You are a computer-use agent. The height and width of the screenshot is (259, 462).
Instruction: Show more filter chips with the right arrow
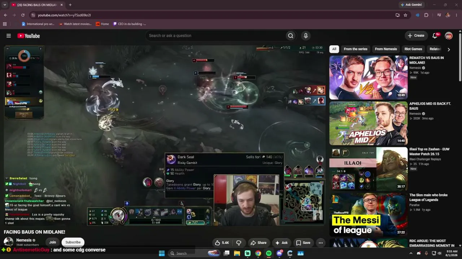(x=449, y=49)
